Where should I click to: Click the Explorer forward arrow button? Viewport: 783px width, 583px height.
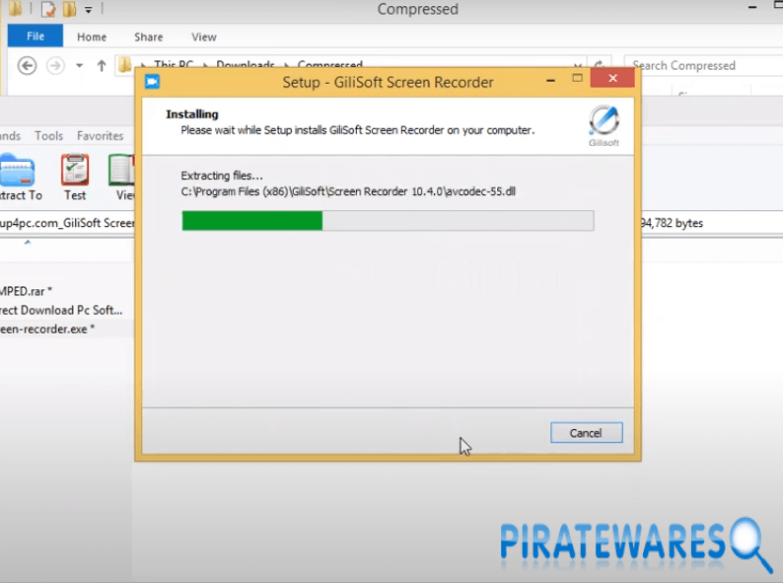point(56,66)
